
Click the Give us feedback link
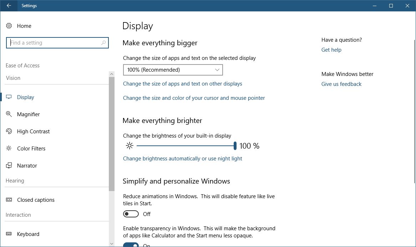[341, 84]
